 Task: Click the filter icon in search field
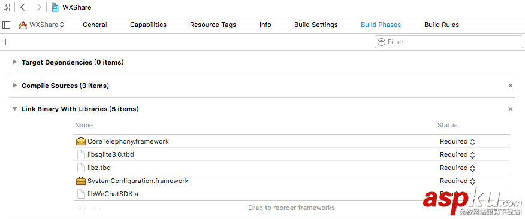pos(381,42)
